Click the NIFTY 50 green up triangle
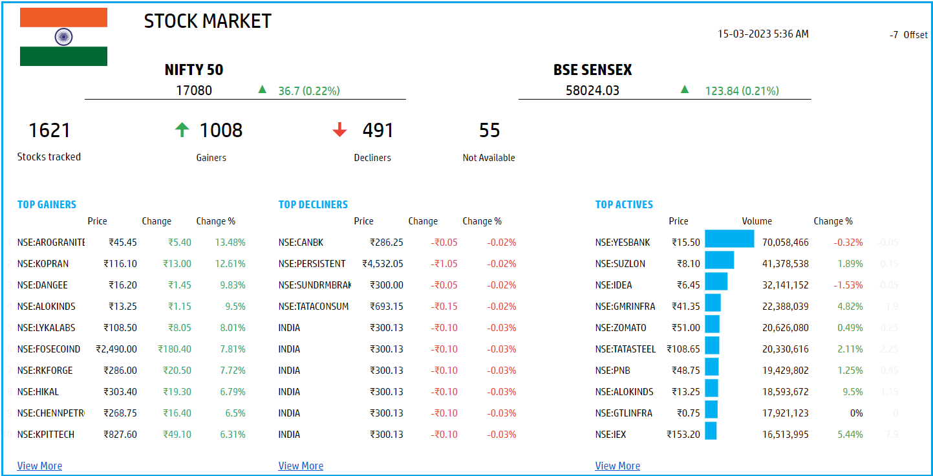The height and width of the screenshot is (476, 933). [262, 90]
